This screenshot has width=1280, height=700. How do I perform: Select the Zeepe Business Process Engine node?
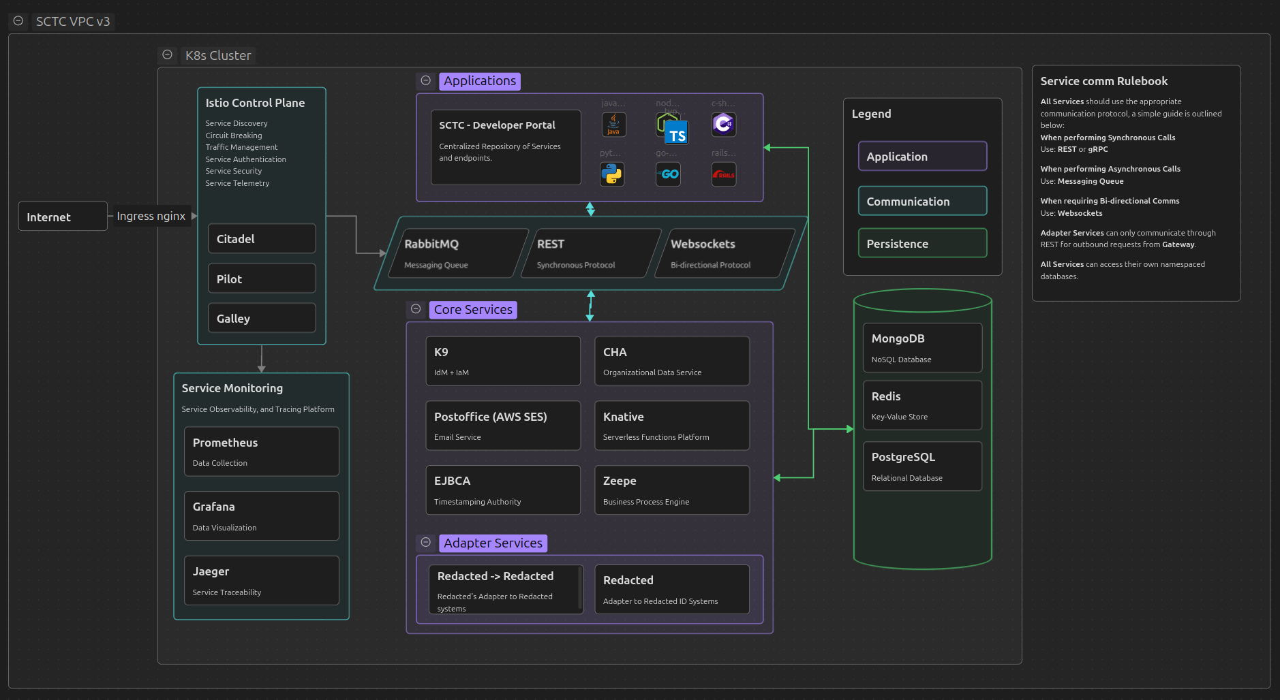point(672,490)
